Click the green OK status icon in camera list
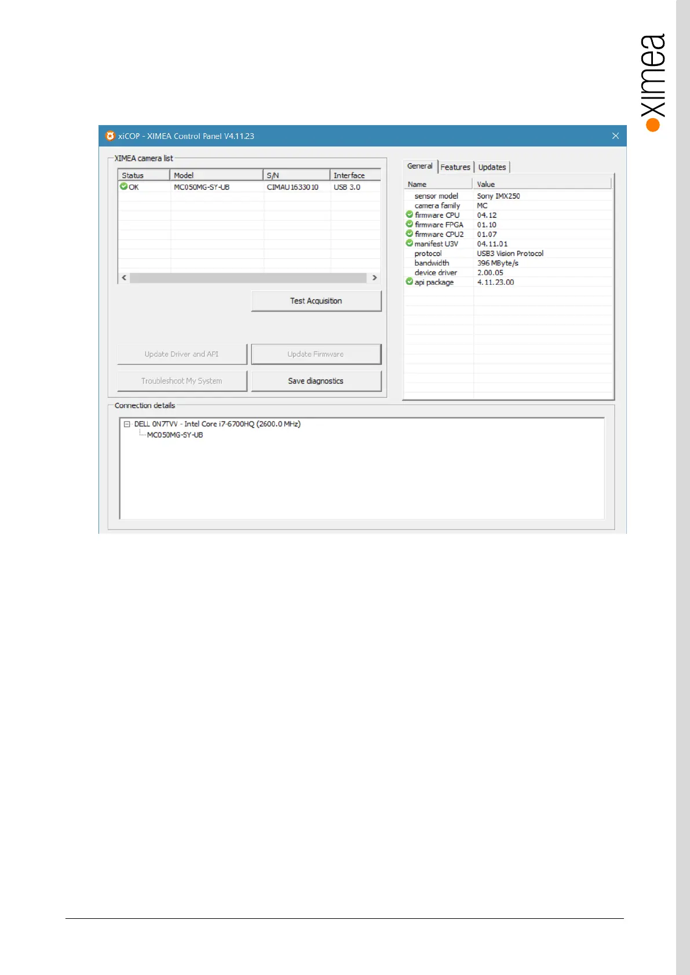This screenshot has width=690, height=975. pyautogui.click(x=123, y=186)
